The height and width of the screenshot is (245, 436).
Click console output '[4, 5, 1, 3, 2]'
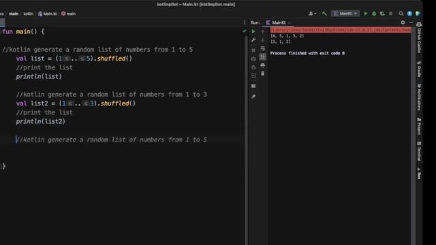tap(287, 36)
